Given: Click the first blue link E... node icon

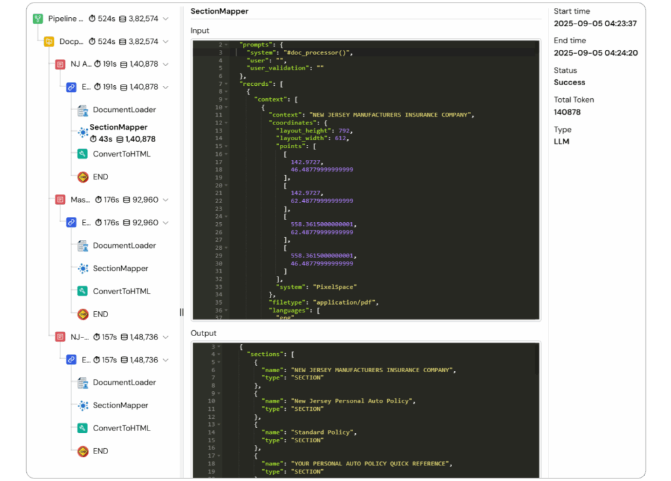Looking at the screenshot, I should [x=71, y=87].
